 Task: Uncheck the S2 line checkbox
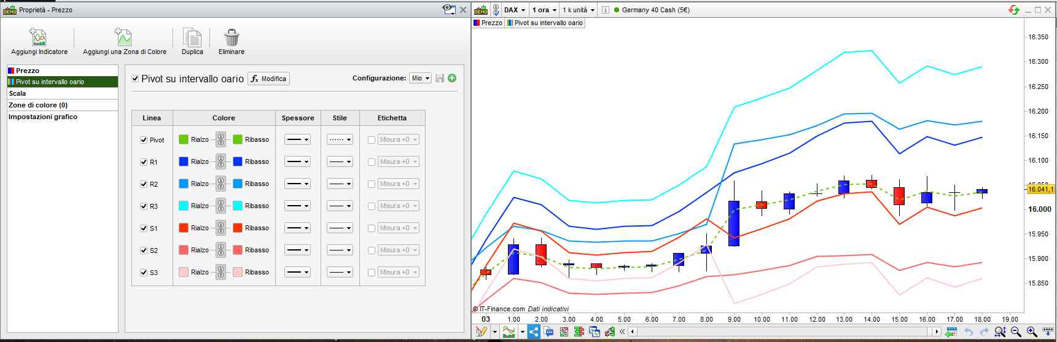tap(144, 251)
